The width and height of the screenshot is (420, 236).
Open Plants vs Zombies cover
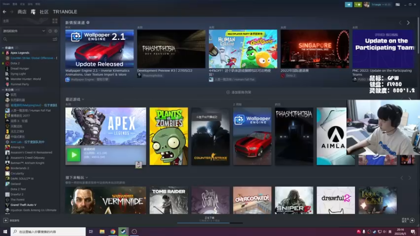point(169,136)
